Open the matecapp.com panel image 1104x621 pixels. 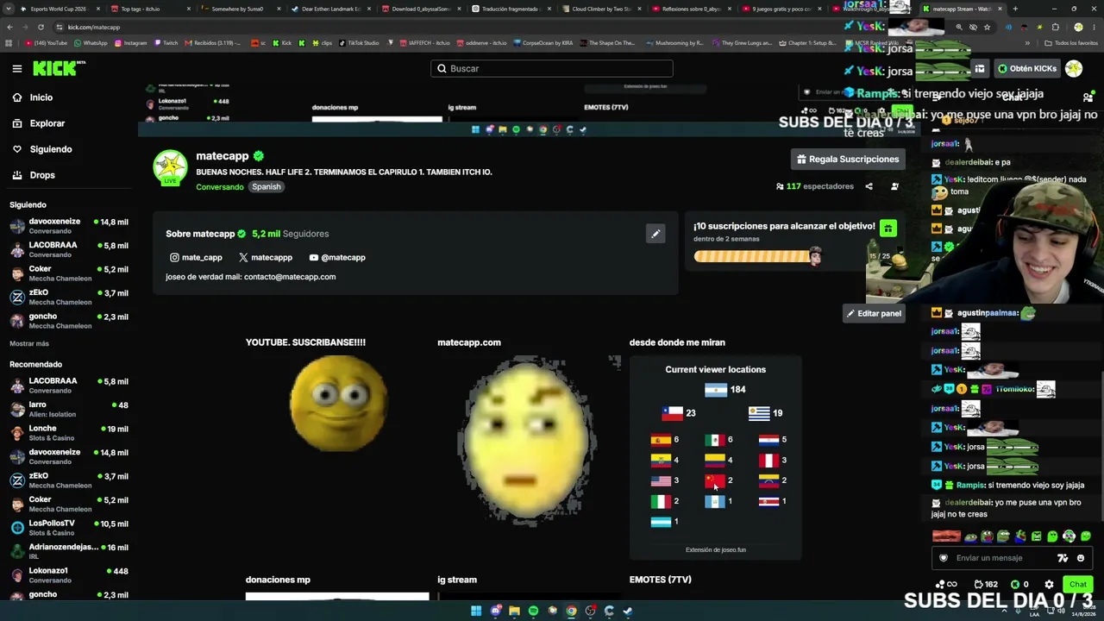pyautogui.click(x=528, y=441)
